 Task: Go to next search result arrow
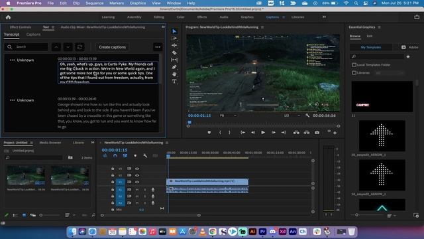(68, 47)
